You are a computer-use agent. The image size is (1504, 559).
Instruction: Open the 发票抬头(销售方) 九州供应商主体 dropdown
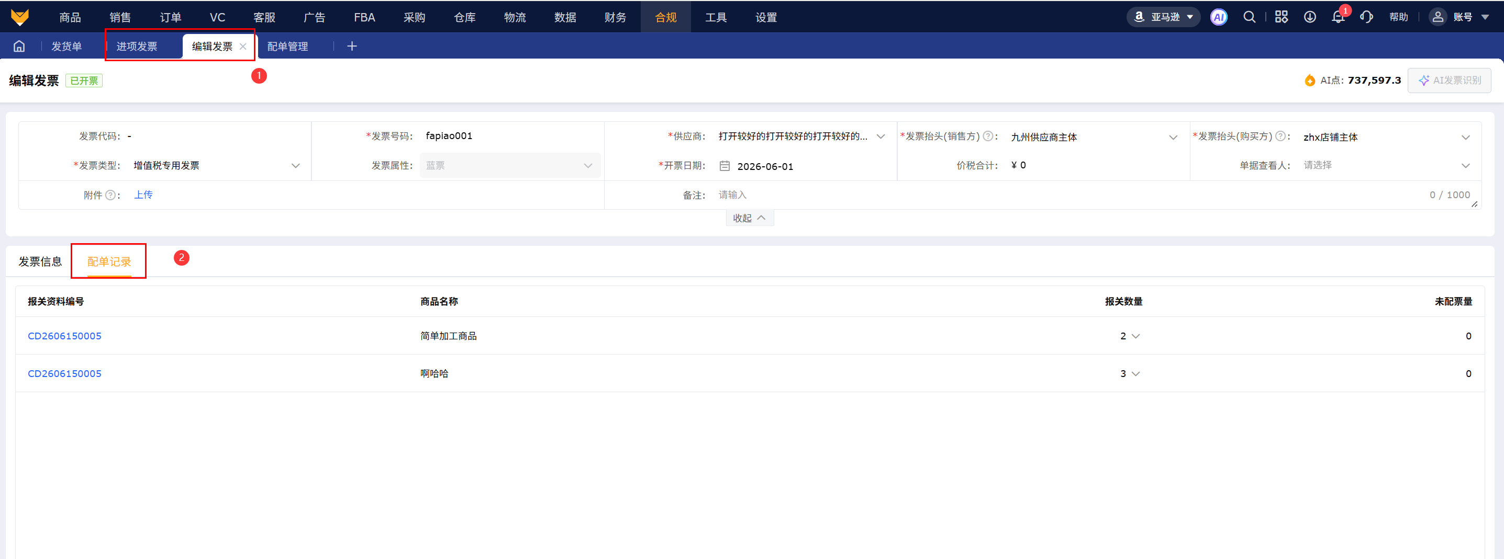1094,137
